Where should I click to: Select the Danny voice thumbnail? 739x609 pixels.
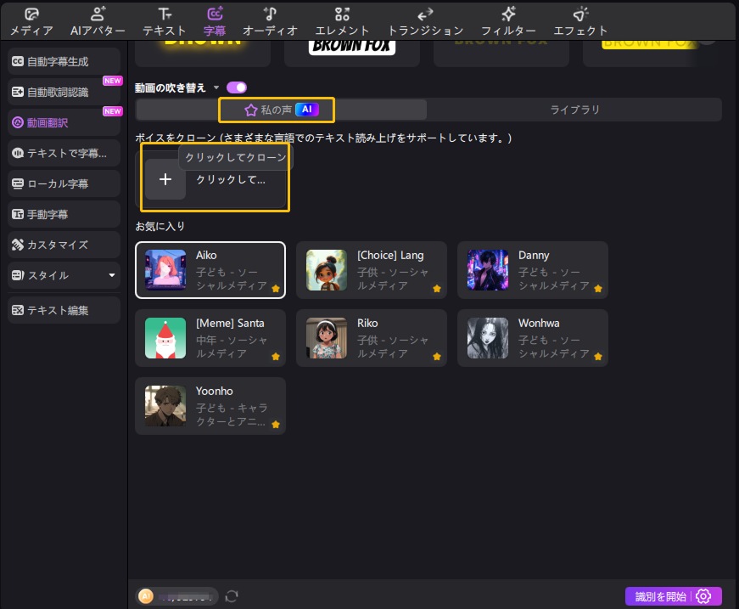coord(487,269)
